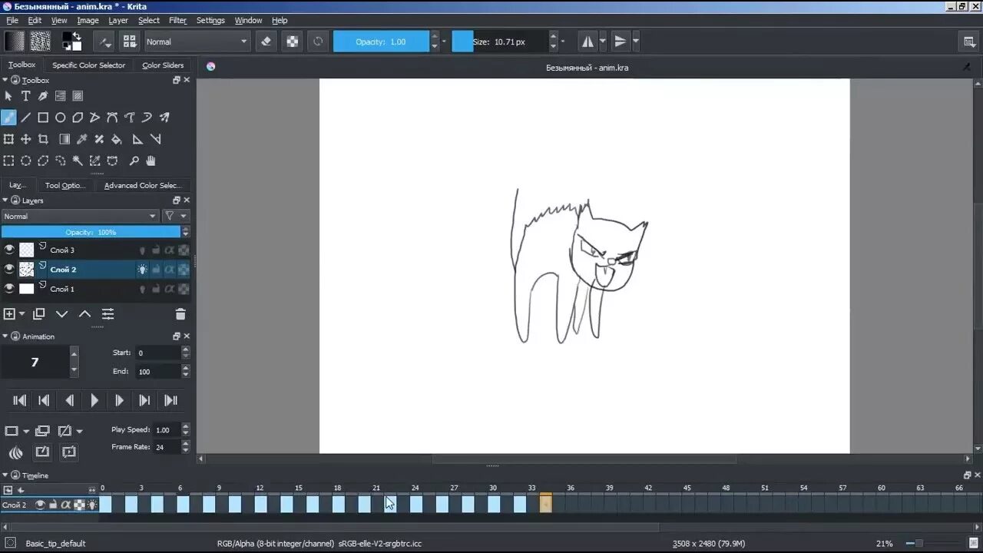Select the Crop tool
Image resolution: width=983 pixels, height=553 pixels.
coord(43,139)
